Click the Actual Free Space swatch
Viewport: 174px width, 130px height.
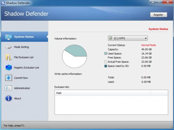coord(106,62)
